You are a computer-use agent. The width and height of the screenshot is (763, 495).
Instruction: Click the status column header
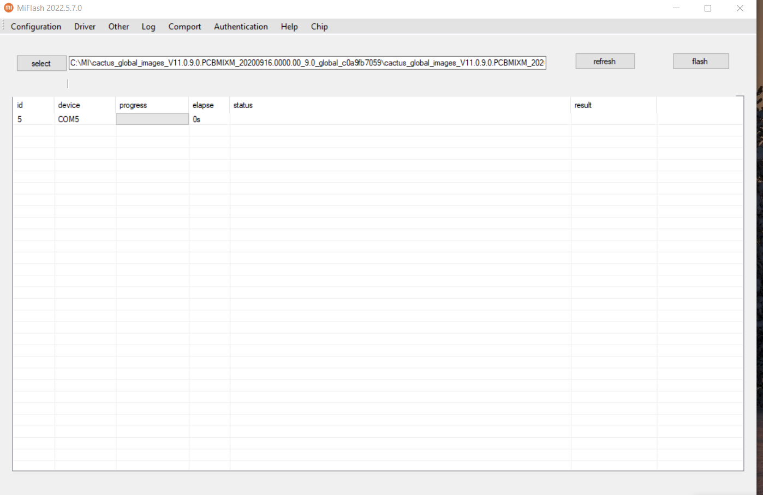400,105
